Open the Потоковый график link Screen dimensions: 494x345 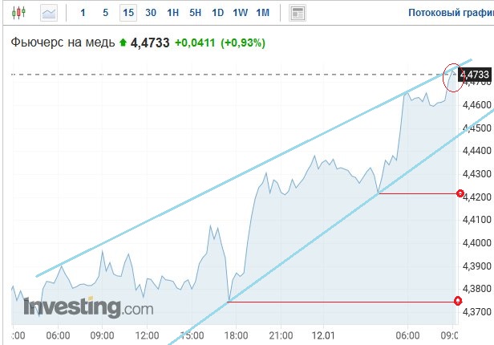(x=451, y=13)
